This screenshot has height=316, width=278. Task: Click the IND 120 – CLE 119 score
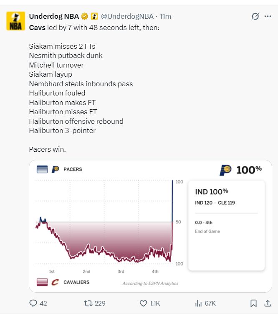click(215, 203)
